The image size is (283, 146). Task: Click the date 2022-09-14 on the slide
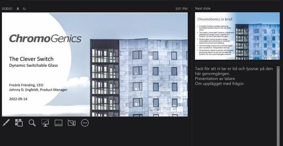18,99
